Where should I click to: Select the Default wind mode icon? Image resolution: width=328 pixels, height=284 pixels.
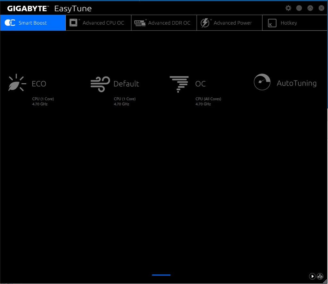100,84
